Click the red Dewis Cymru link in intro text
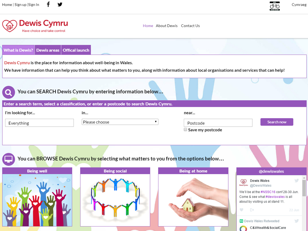 point(17,63)
